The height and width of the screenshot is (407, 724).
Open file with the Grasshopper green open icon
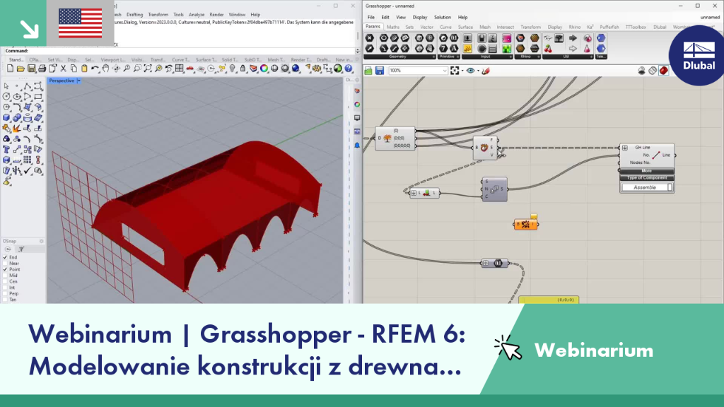368,71
